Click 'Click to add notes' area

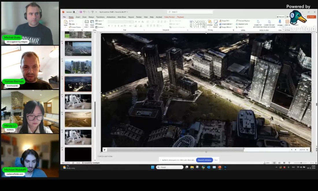tap(105, 156)
